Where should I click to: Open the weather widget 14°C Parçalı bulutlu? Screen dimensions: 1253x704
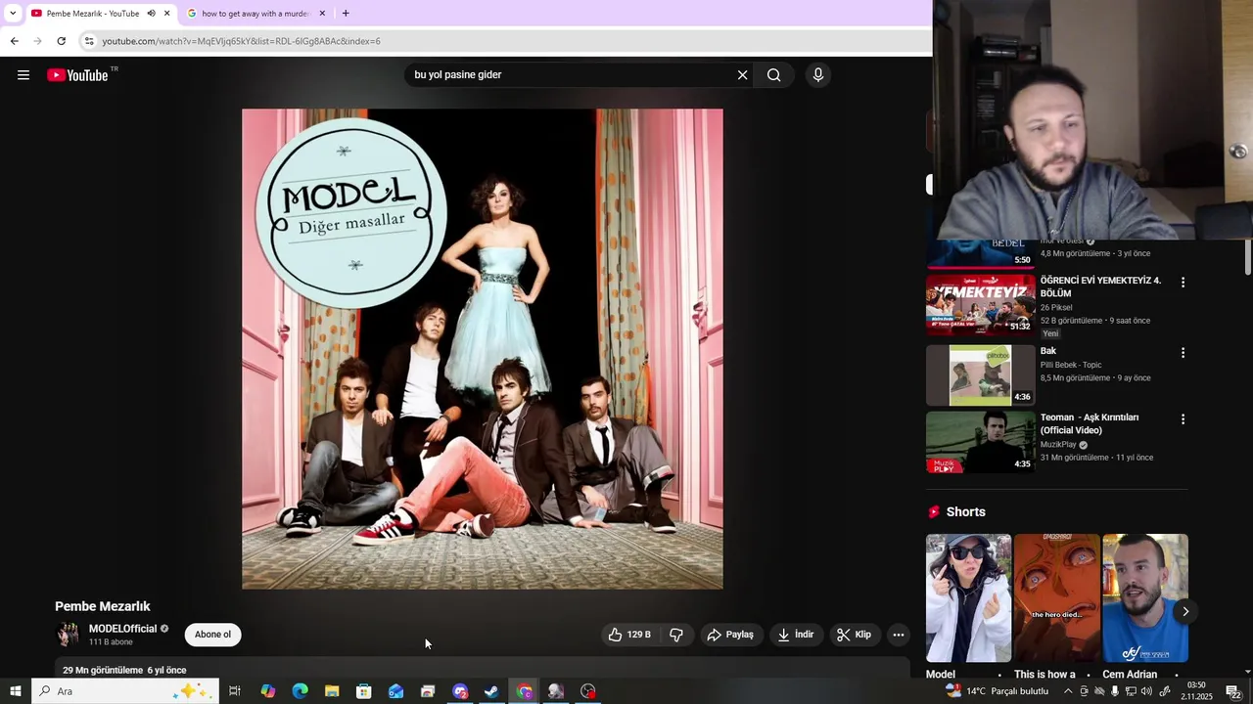coord(997,691)
